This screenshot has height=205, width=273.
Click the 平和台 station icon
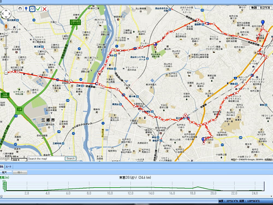[x=115, y=69]
